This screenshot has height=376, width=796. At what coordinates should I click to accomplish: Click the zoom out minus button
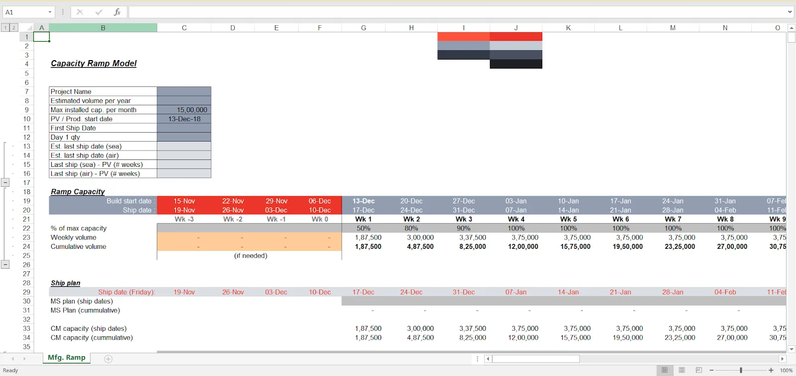(x=711, y=371)
